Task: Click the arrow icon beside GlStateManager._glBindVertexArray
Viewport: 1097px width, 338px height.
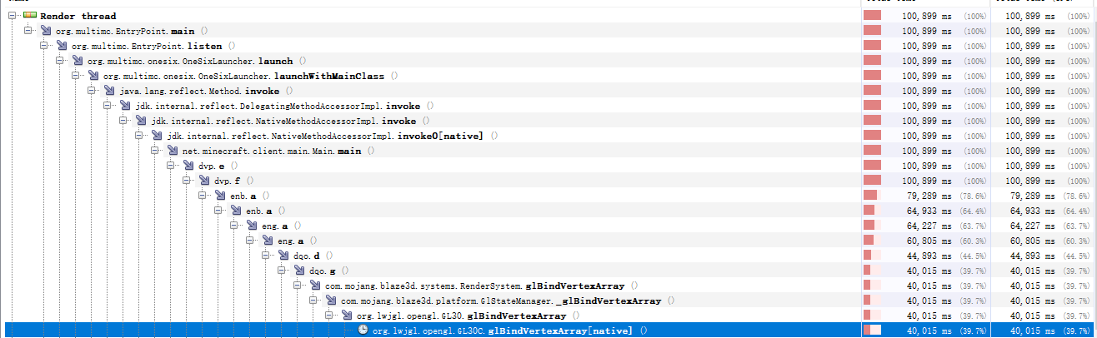Action: (333, 301)
